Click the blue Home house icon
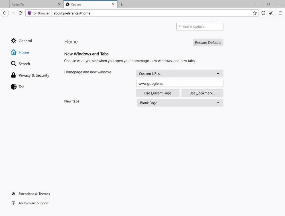The width and height of the screenshot is (285, 216). [13, 52]
